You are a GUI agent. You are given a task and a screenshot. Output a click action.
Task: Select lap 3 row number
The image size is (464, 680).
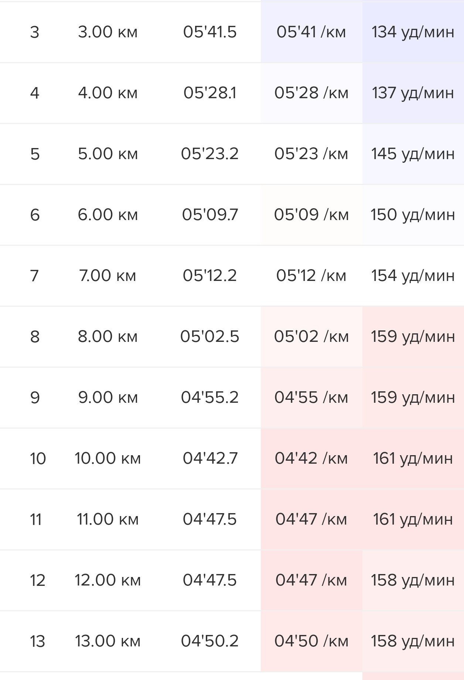point(35,32)
